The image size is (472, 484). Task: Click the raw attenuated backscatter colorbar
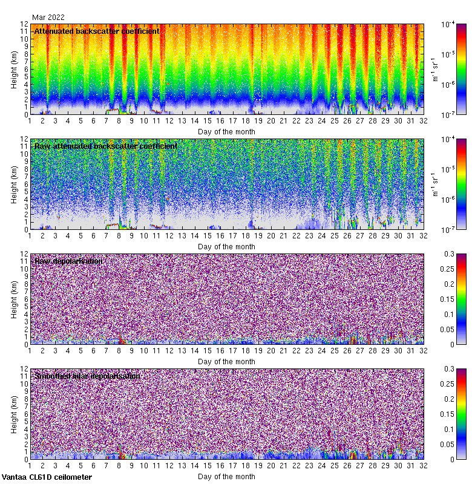pyautogui.click(x=444, y=184)
